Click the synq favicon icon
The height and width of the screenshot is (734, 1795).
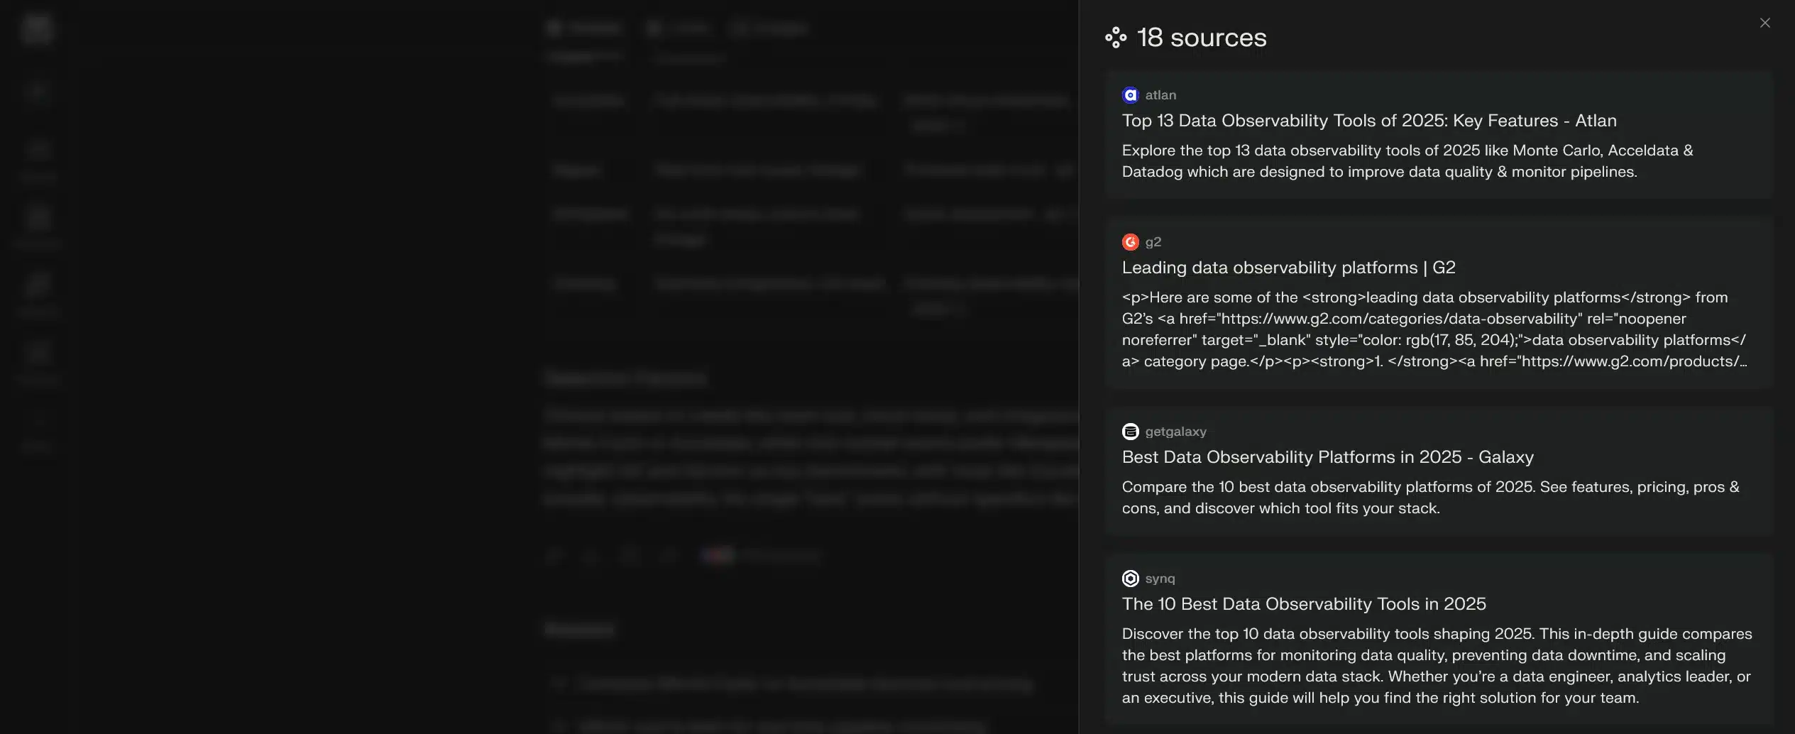pos(1130,578)
